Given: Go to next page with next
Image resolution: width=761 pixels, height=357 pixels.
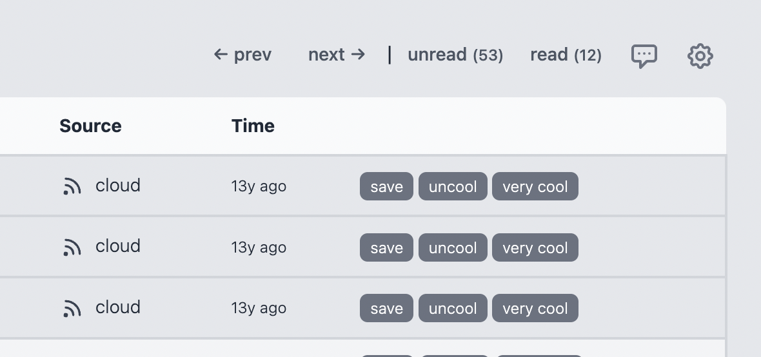Looking at the screenshot, I should tap(337, 55).
